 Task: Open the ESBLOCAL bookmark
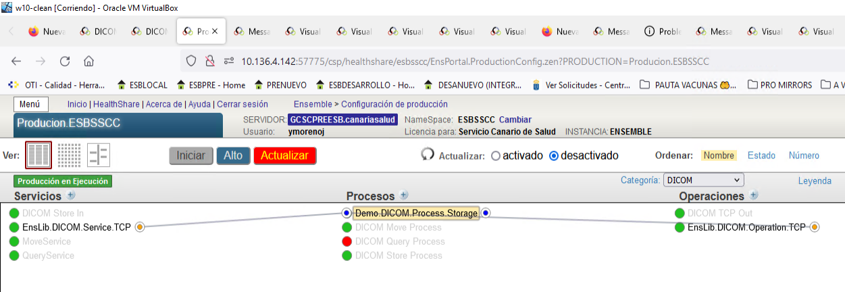coord(142,85)
